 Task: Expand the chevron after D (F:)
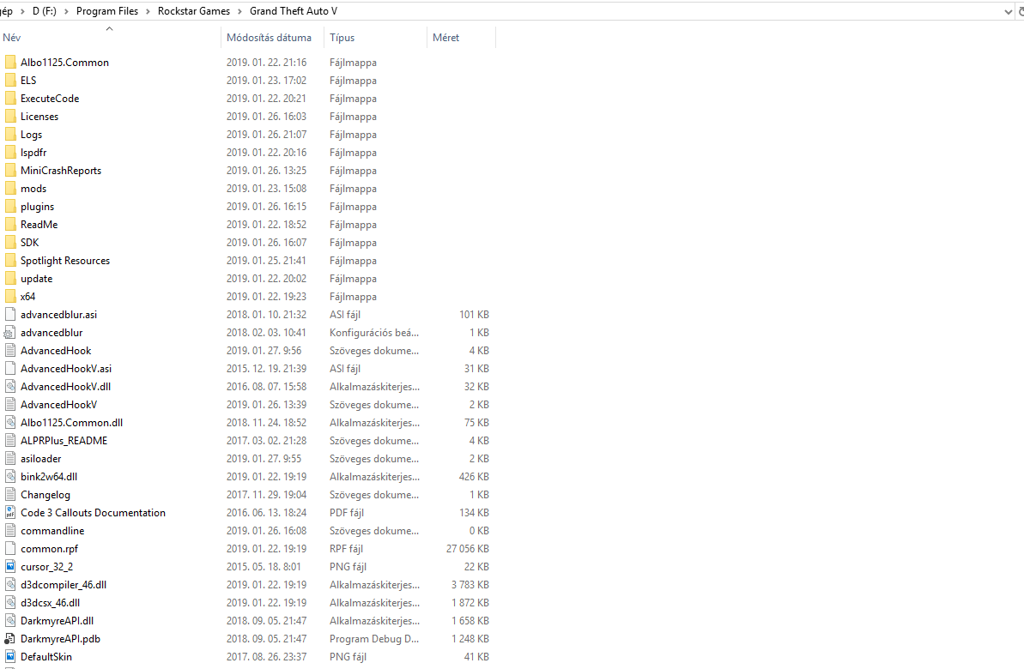pyautogui.click(x=66, y=11)
